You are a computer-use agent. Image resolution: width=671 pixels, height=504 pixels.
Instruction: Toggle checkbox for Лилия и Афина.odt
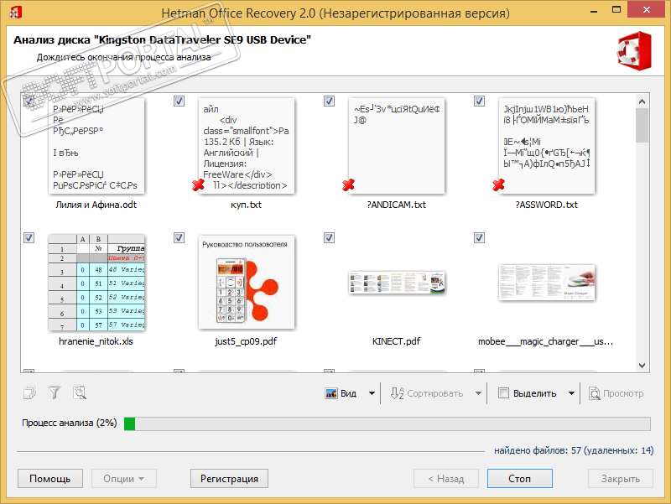[x=29, y=101]
